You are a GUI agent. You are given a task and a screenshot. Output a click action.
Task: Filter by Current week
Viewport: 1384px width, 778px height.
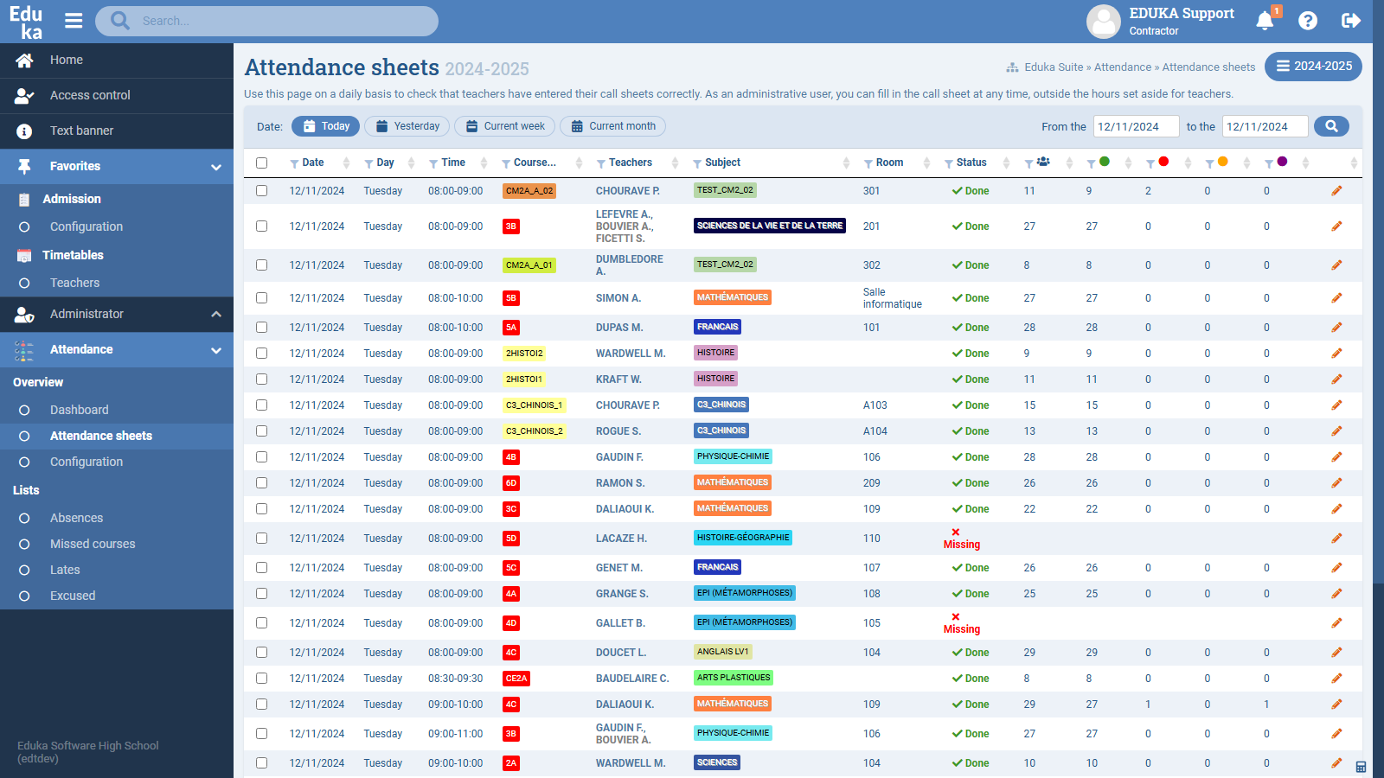(x=505, y=126)
